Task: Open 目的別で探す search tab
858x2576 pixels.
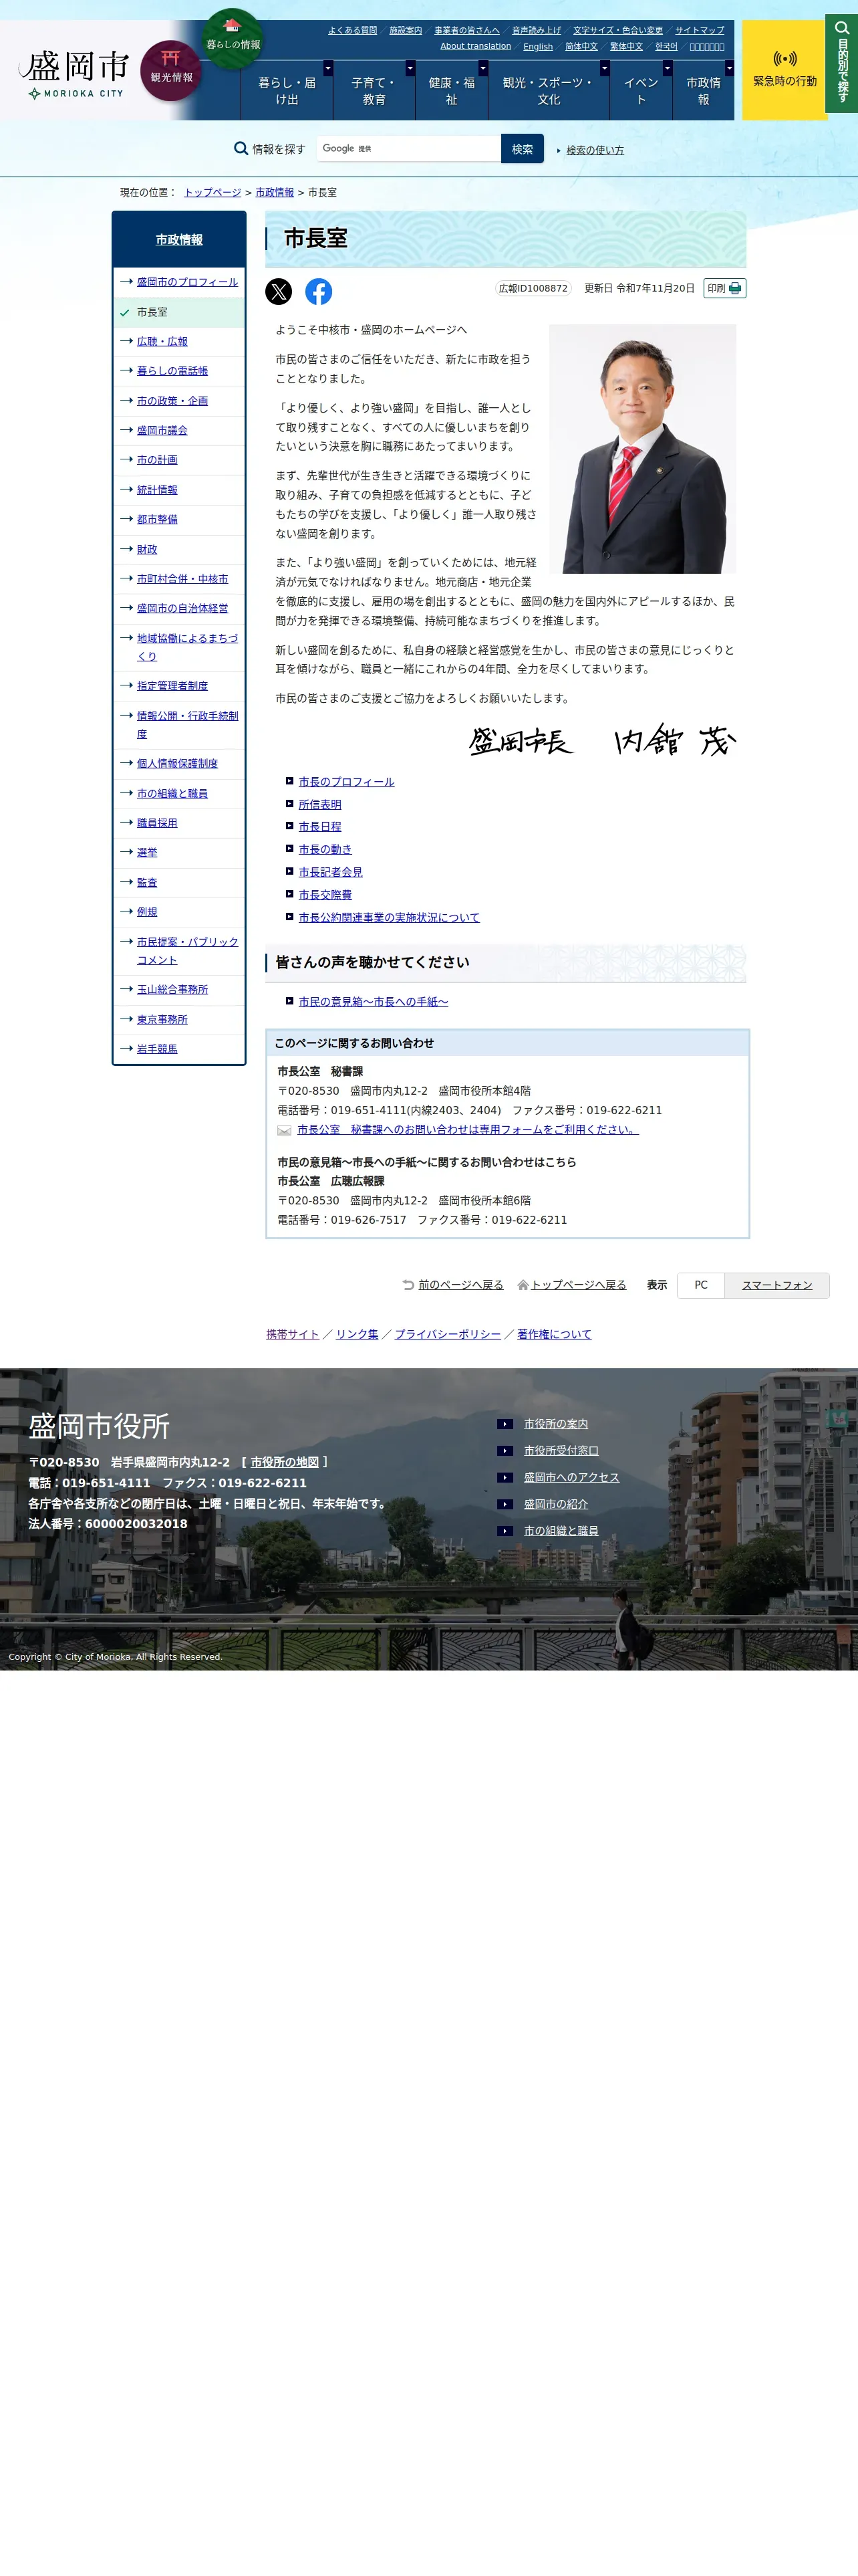Action: [x=841, y=63]
